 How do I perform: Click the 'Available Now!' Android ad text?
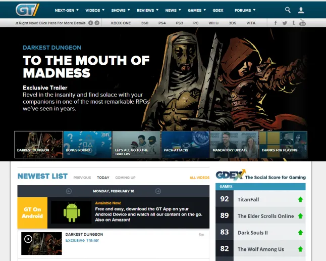(108, 203)
